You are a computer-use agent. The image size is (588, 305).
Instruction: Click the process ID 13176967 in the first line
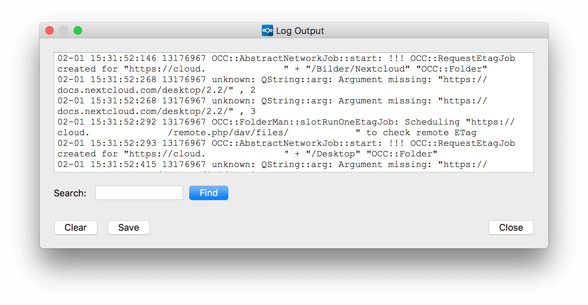(x=184, y=58)
